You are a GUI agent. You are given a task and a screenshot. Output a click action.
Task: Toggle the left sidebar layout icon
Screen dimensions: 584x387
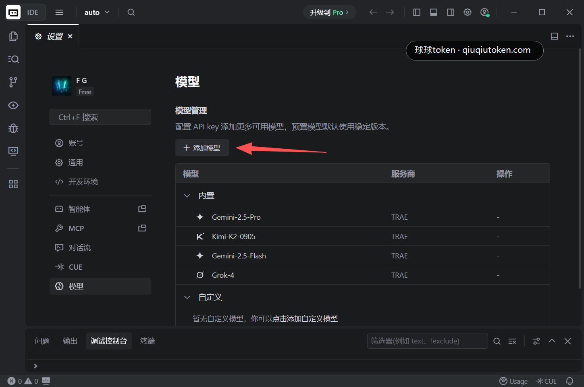point(417,12)
